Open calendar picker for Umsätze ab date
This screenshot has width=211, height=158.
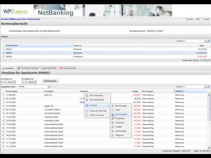point(15,83)
